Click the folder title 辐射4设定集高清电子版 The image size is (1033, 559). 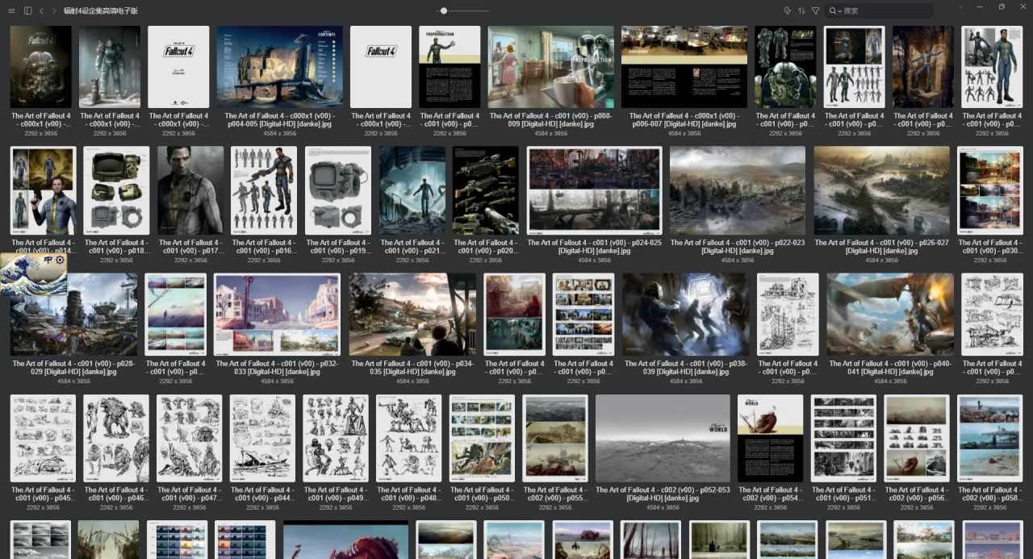[x=101, y=10]
